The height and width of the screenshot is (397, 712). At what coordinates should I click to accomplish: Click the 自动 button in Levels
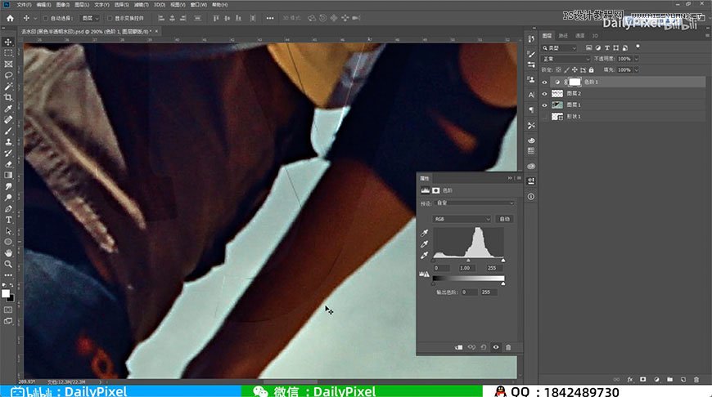504,219
